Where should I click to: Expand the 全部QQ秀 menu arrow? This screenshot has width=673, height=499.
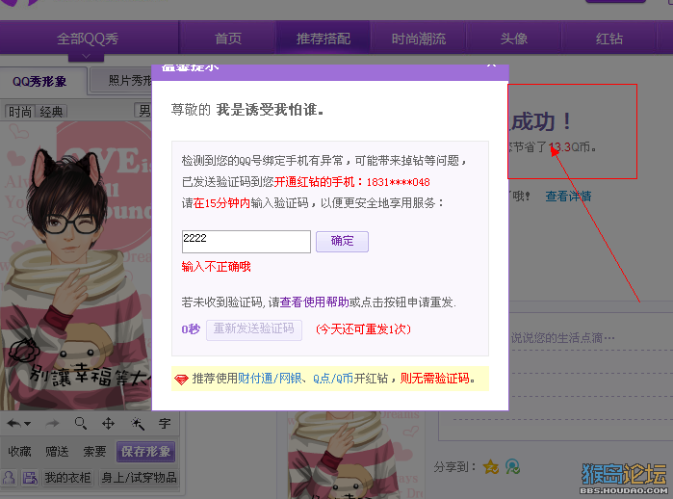pyautogui.click(x=86, y=56)
